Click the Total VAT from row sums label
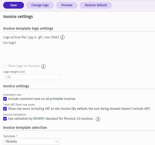Image resolution: width=155 pixels, height=145 pixels. 19,105
